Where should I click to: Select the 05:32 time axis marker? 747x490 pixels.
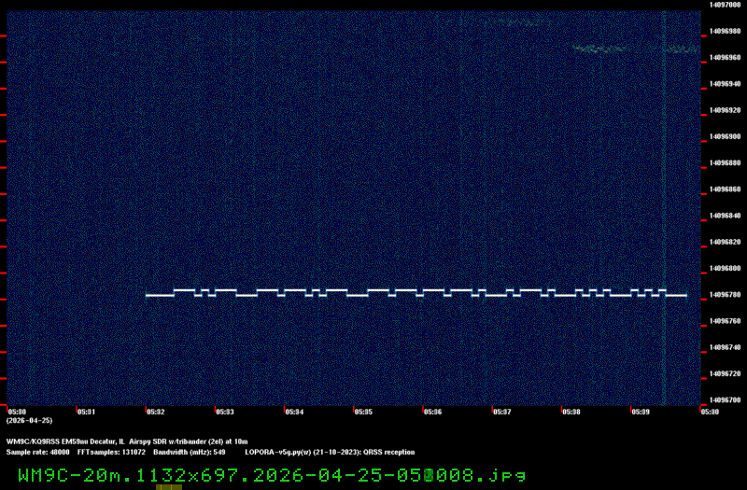pyautogui.click(x=155, y=412)
